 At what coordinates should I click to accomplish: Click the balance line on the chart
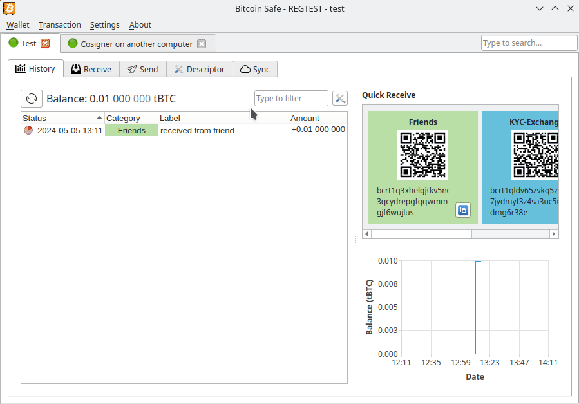475,307
